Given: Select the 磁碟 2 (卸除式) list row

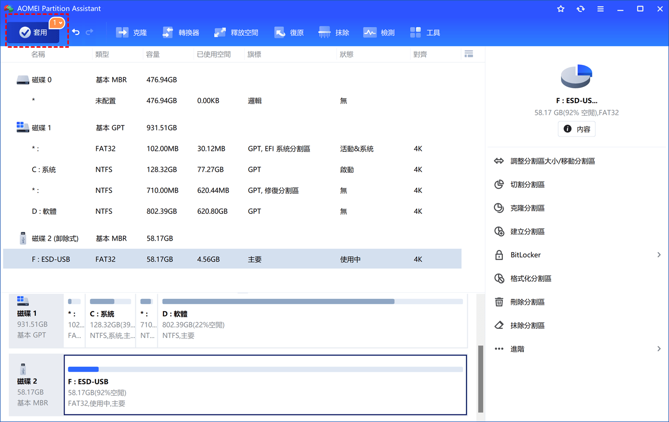Looking at the screenshot, I should coord(232,238).
